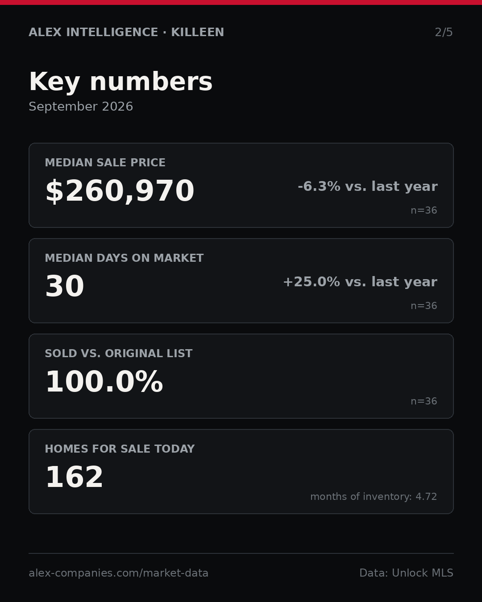
Task: Click the +25.0% vs. last year change
Action: pos(360,282)
